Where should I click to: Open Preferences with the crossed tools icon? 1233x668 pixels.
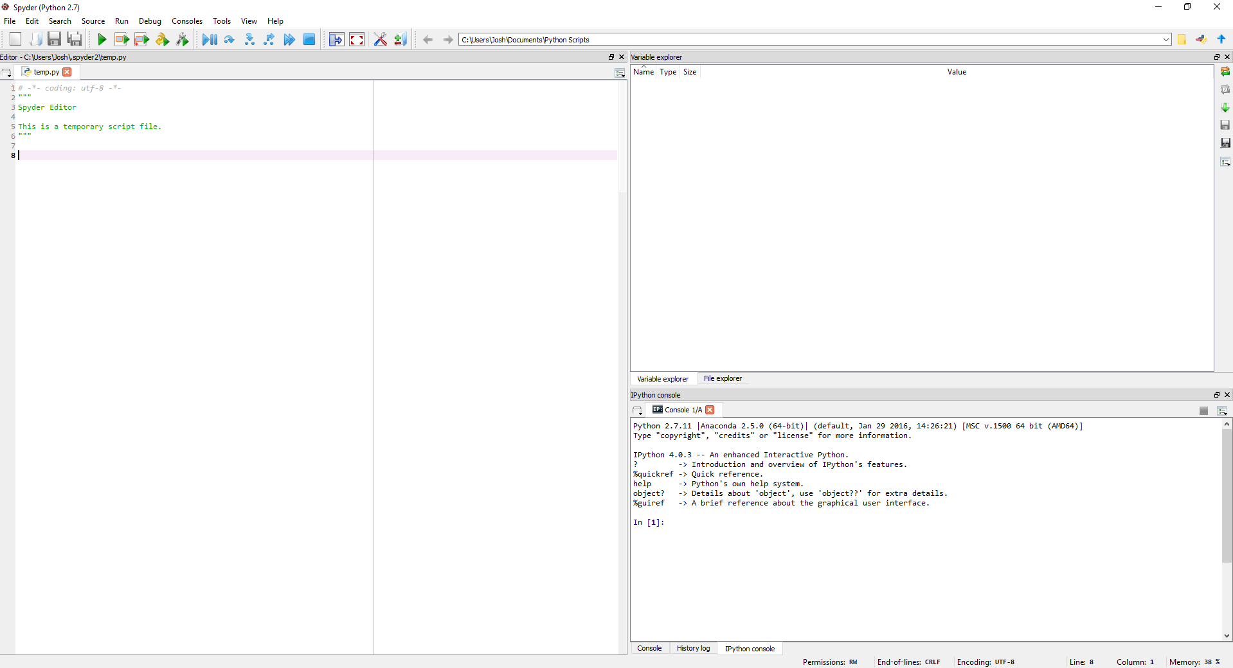coord(381,39)
